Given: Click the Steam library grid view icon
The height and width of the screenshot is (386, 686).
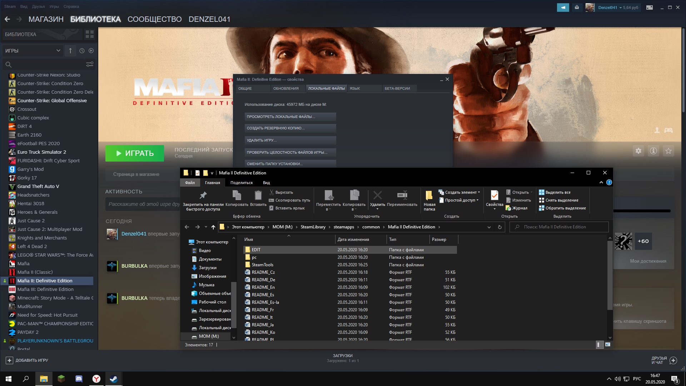Looking at the screenshot, I should (90, 34).
